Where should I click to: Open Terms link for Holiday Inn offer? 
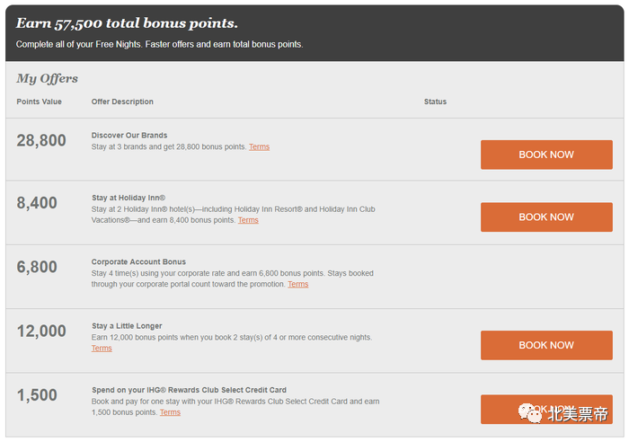point(248,220)
